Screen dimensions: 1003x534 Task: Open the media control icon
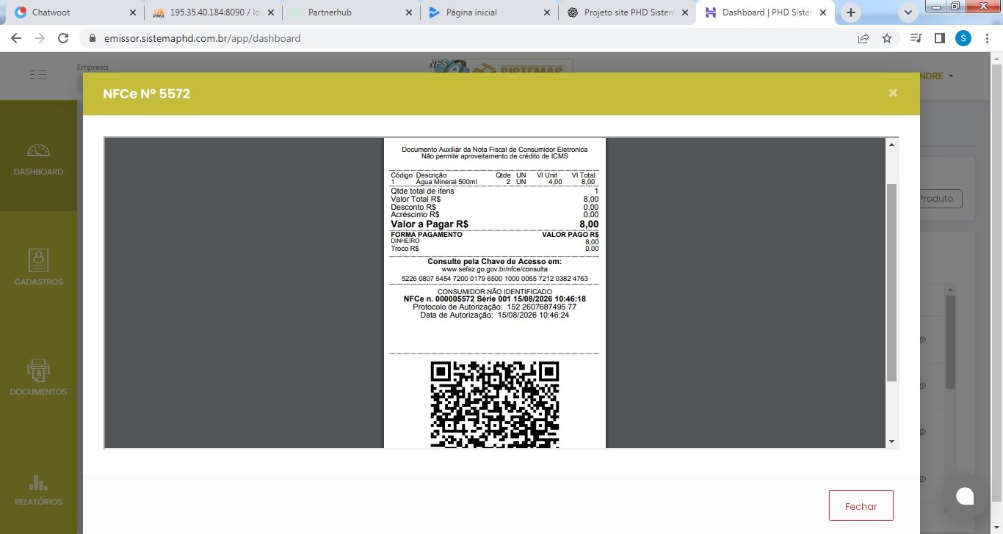[916, 38]
